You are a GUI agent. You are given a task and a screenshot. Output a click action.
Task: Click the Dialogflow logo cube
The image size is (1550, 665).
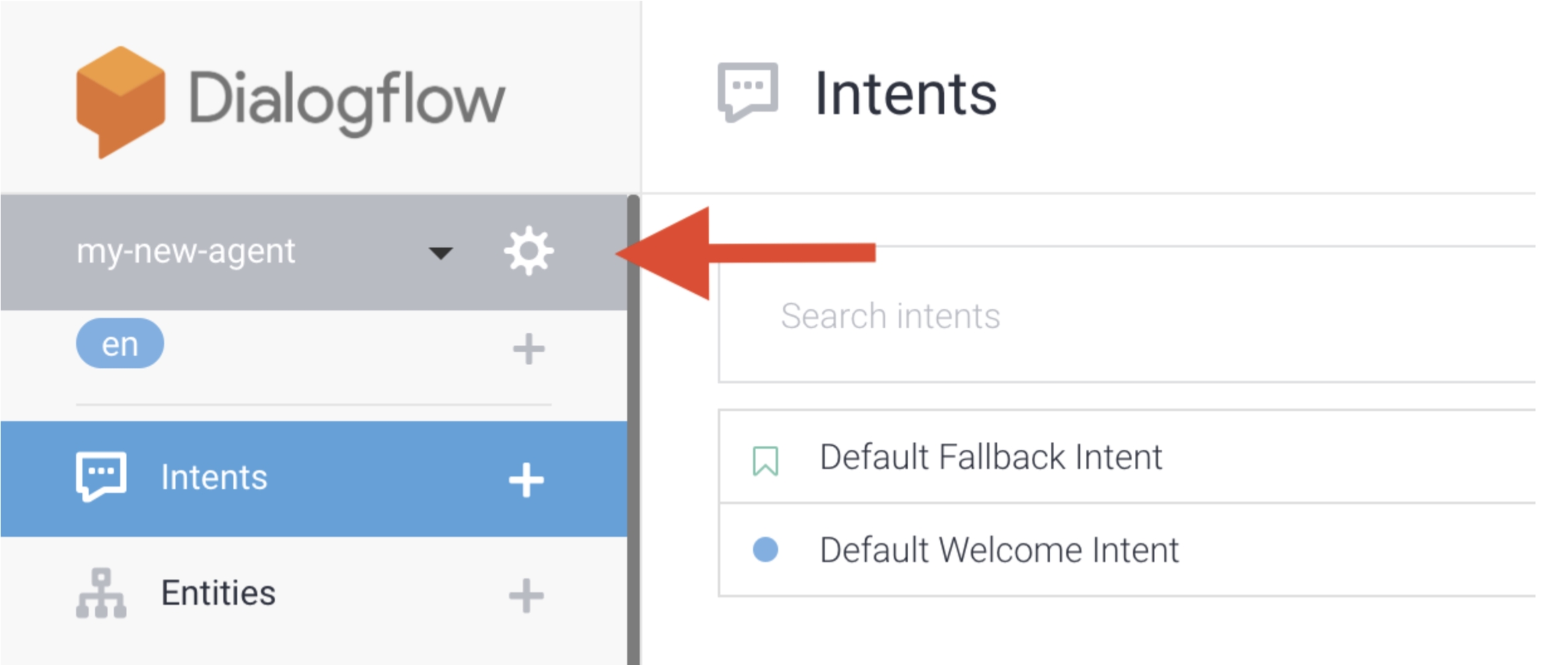(x=120, y=101)
